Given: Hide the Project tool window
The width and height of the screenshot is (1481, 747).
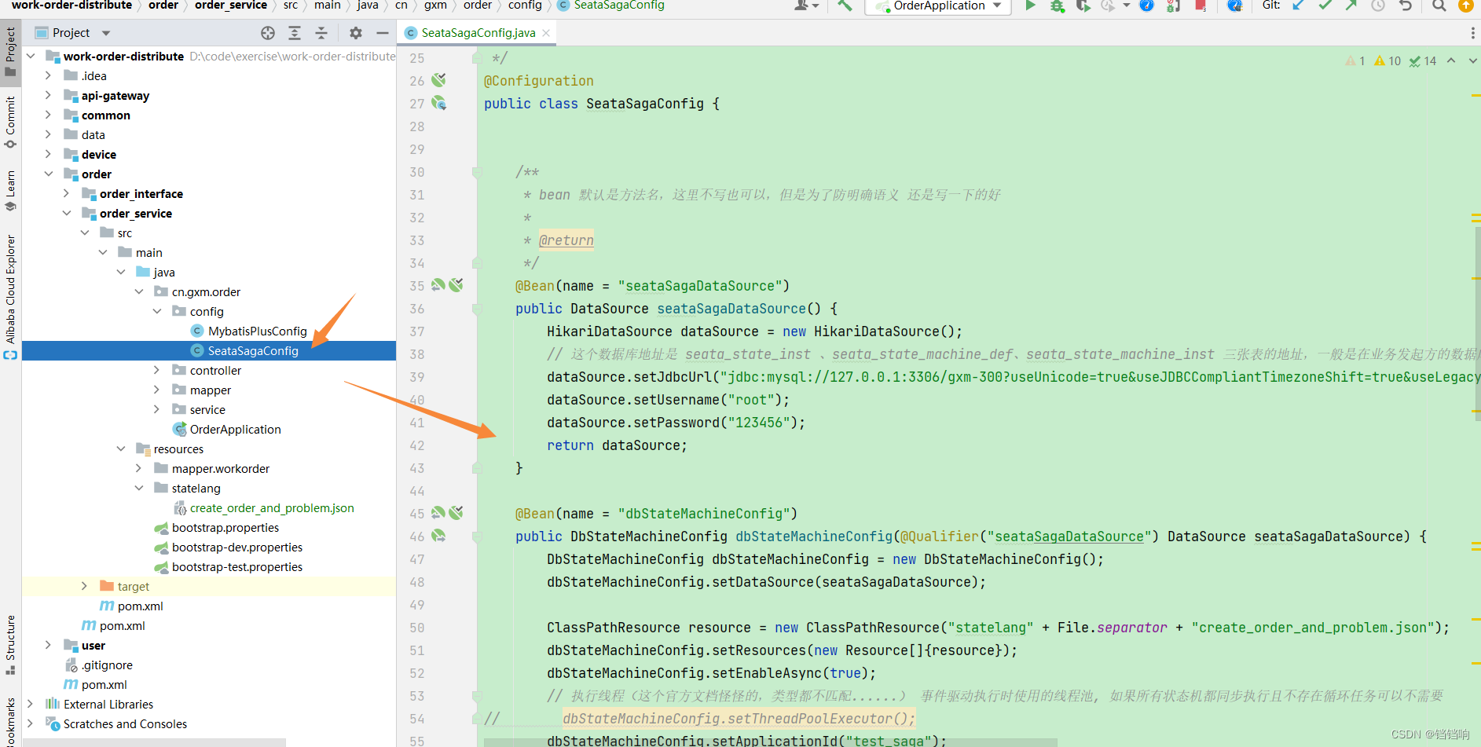Looking at the screenshot, I should coord(383,33).
